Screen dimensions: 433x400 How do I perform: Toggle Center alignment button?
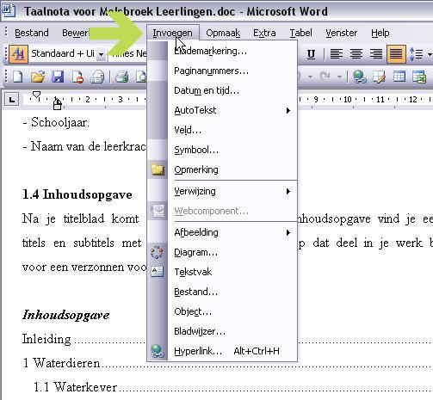(x=356, y=53)
